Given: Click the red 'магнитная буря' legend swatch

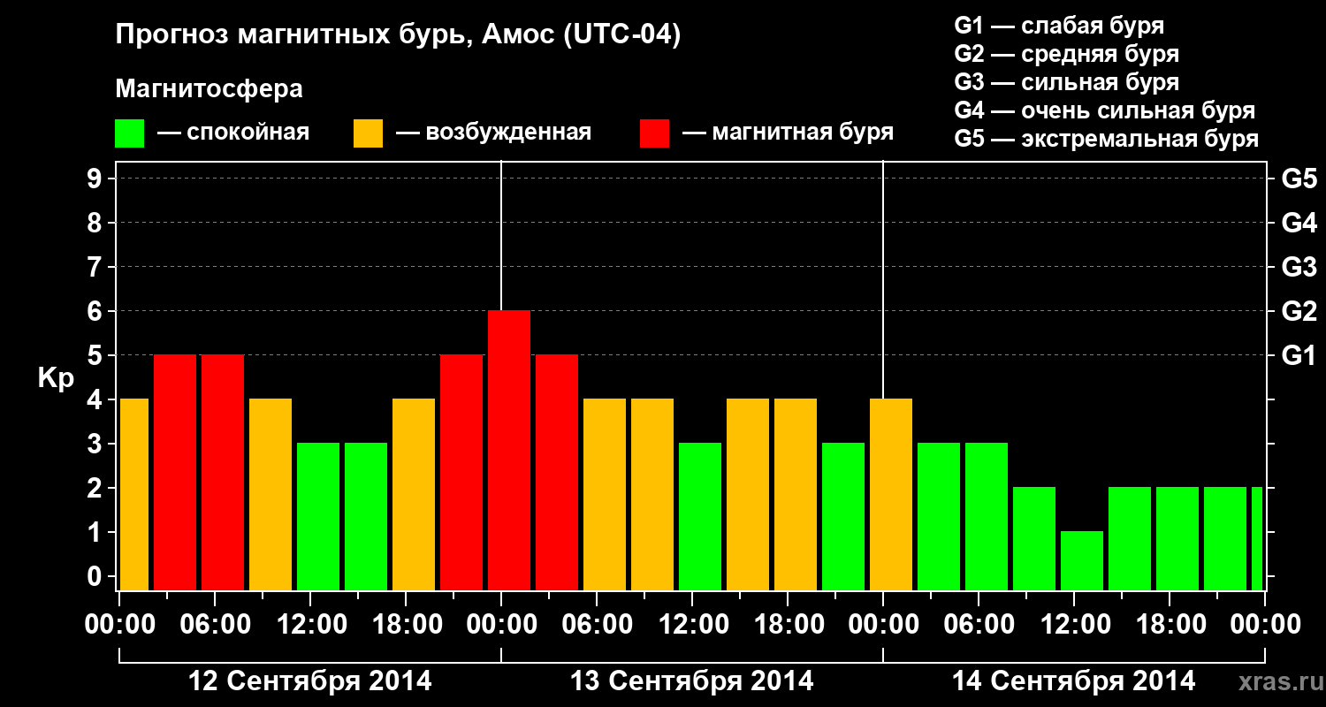Looking at the screenshot, I should [x=654, y=133].
